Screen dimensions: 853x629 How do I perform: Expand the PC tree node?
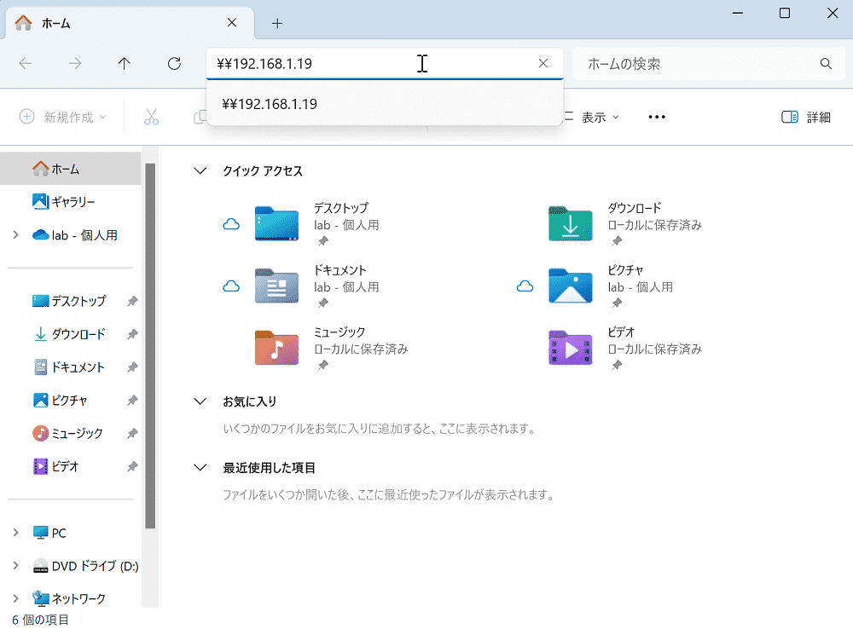coord(15,533)
